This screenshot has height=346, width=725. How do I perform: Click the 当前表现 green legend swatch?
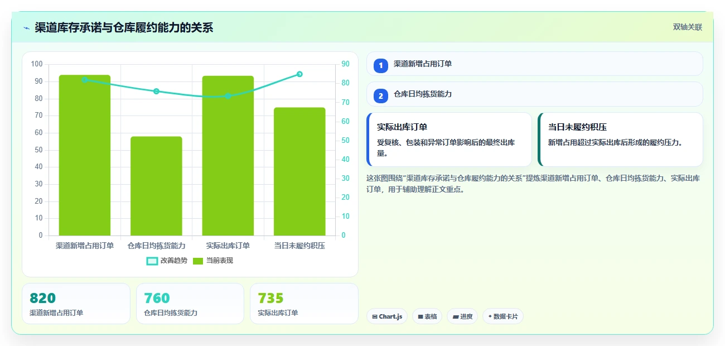[198, 261]
